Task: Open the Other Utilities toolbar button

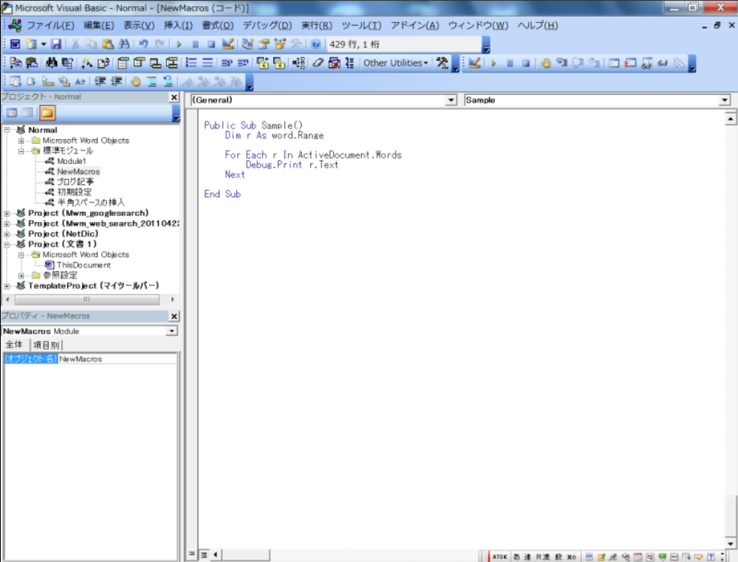Action: click(x=396, y=64)
